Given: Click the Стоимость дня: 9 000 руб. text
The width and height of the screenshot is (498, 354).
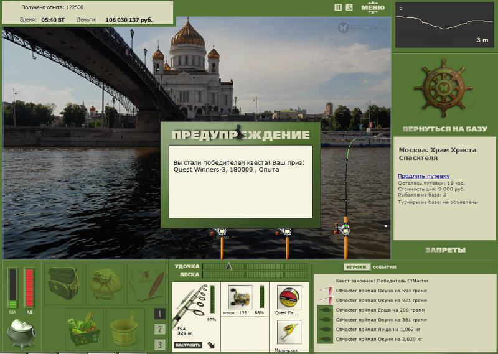Looking at the screenshot, I should [431, 189].
